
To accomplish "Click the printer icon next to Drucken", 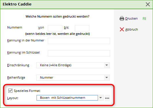I will point(122,18).
